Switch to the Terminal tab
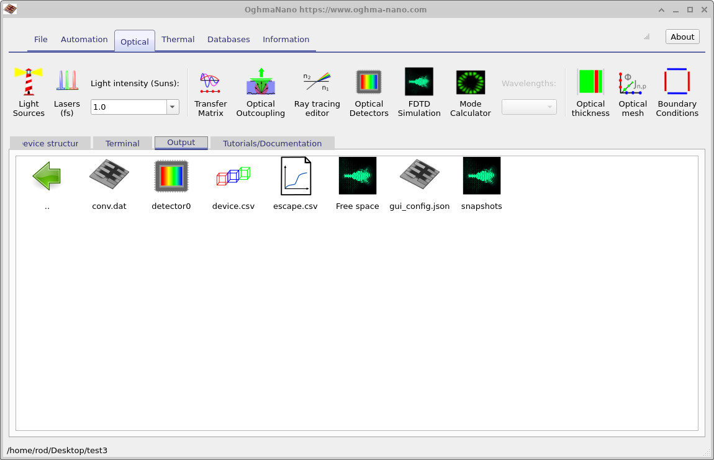The image size is (714, 460). 122,143
